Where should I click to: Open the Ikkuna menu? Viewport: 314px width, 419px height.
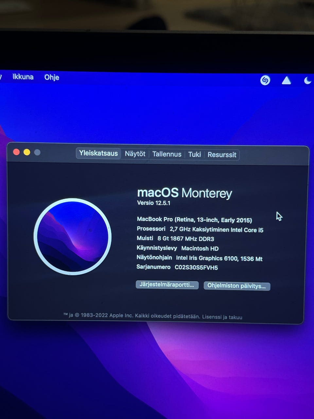click(x=23, y=77)
